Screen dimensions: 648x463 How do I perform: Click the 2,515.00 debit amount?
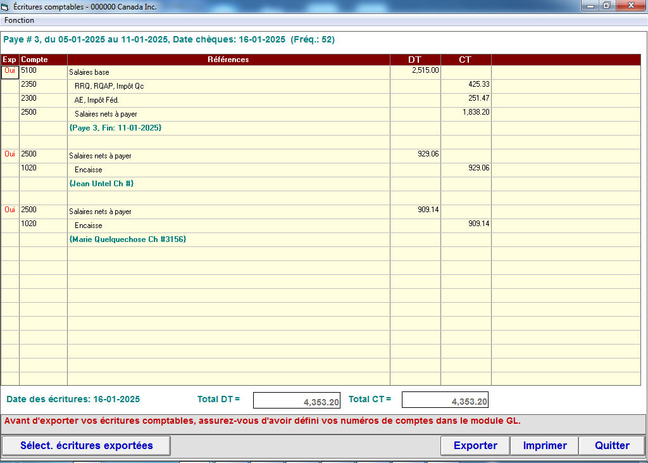point(425,71)
